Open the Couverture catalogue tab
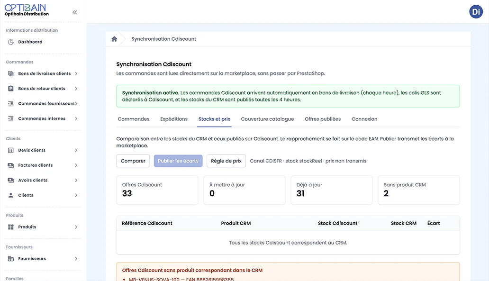 point(267,119)
